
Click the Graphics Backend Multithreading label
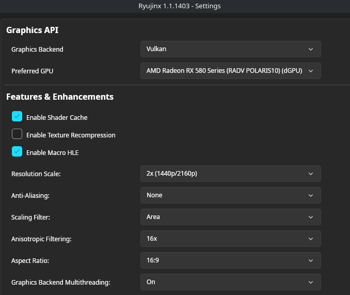61,283
